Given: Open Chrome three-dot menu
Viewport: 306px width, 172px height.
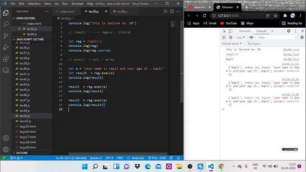Looking at the screenshot, I should click(x=301, y=16).
